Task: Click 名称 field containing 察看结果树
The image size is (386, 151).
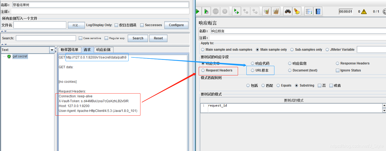Action: click(x=101, y=5)
